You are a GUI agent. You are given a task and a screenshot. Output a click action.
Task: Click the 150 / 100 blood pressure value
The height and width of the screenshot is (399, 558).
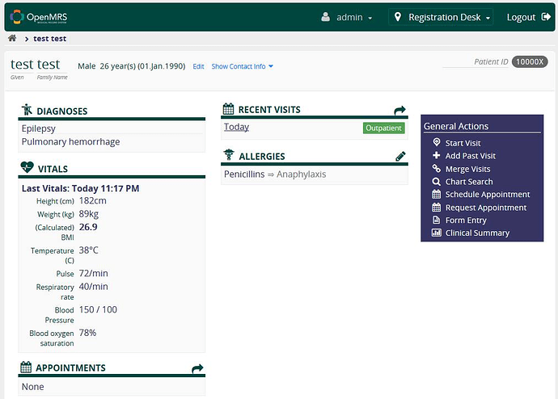[x=98, y=310]
